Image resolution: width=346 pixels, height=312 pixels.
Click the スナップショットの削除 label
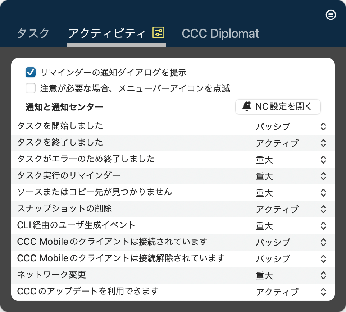click(x=64, y=208)
